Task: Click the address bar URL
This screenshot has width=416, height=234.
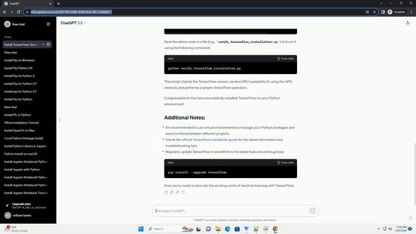Action: coord(71,12)
